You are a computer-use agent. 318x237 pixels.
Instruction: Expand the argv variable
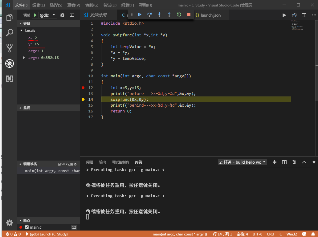pos(24,58)
